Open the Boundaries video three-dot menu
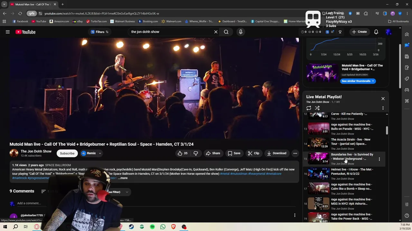This screenshot has width=412, height=231. (379, 159)
